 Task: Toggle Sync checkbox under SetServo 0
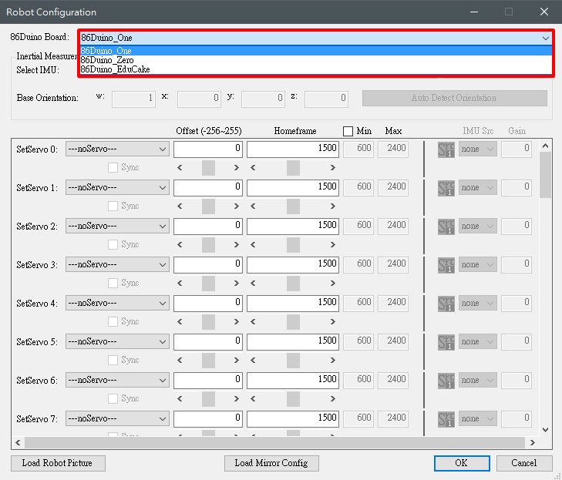[113, 167]
